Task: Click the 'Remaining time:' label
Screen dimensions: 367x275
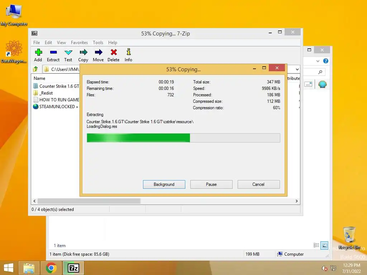Action: click(x=100, y=88)
